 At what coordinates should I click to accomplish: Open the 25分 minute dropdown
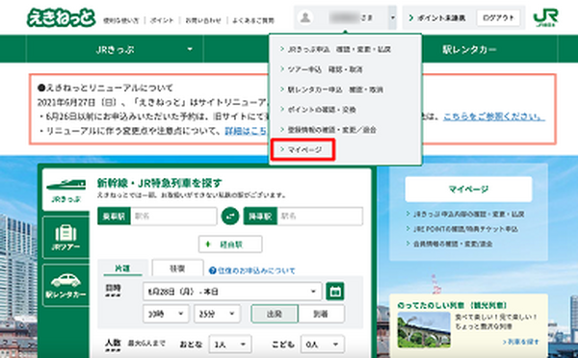pos(217,314)
